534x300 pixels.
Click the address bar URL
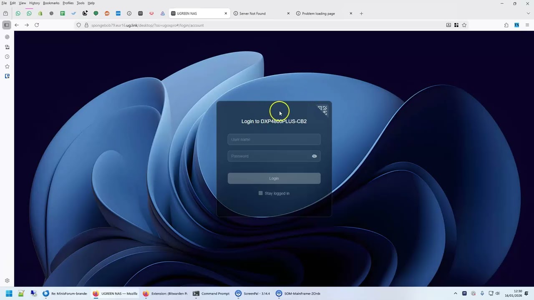tap(147, 25)
